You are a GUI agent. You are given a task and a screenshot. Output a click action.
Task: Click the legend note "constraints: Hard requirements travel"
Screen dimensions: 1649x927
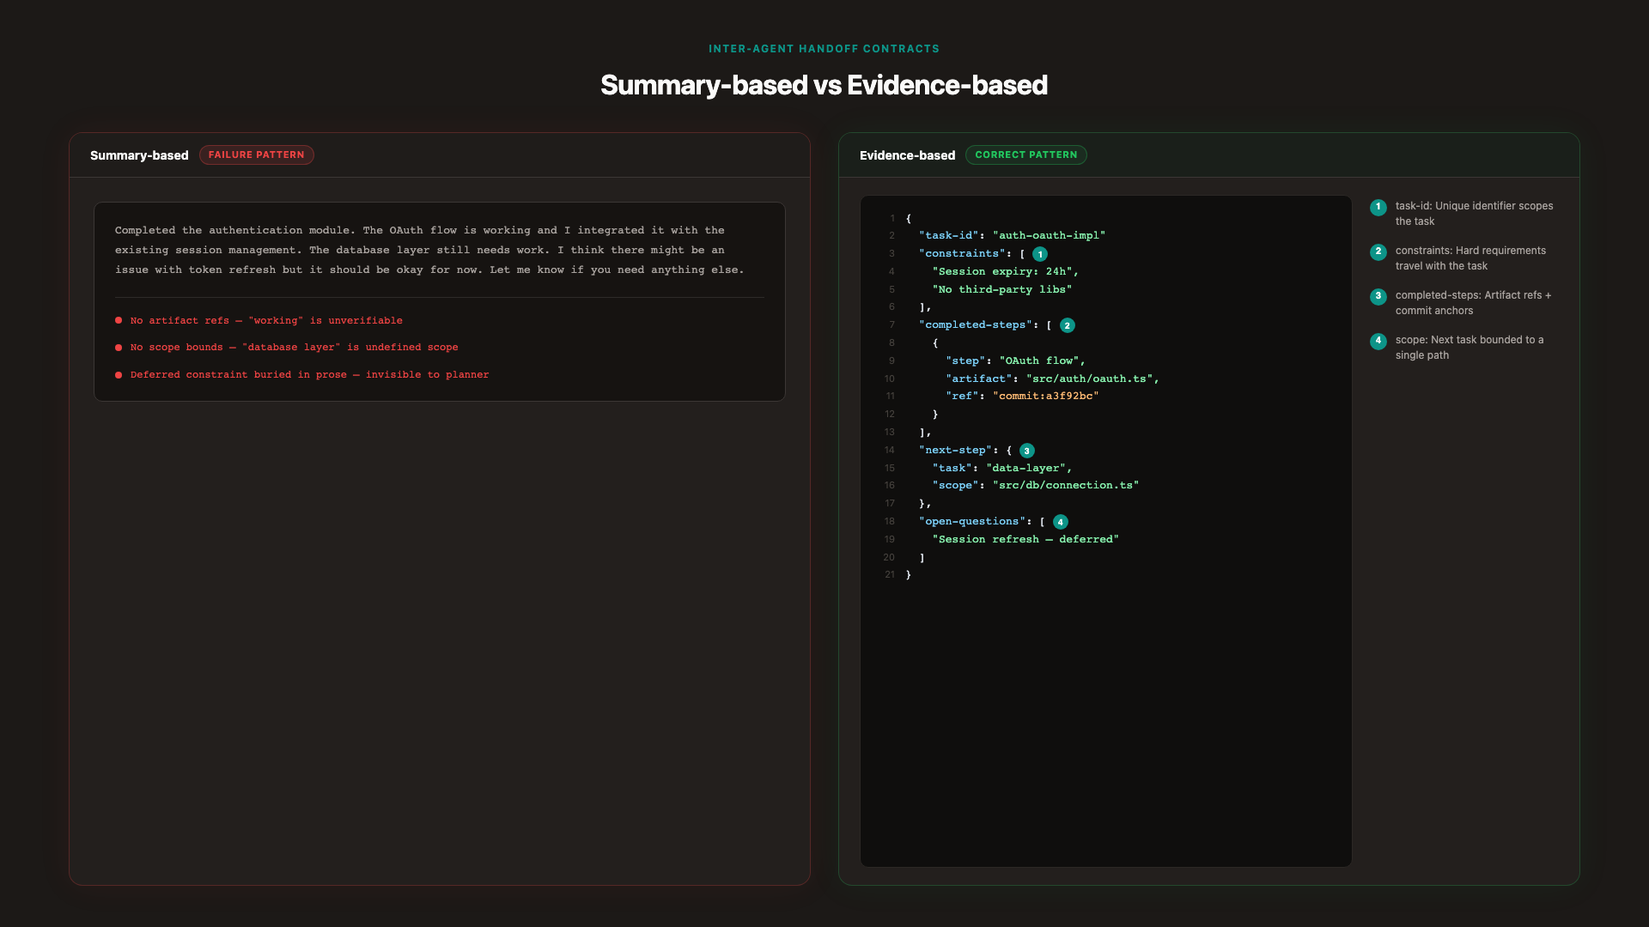(x=1470, y=258)
